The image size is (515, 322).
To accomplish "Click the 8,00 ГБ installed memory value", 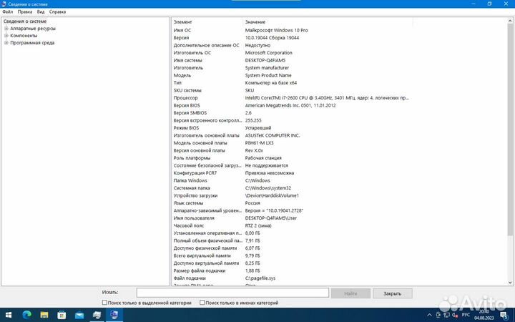I will coord(252,233).
